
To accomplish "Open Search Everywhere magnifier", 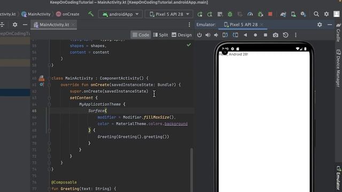I will (316, 14).
